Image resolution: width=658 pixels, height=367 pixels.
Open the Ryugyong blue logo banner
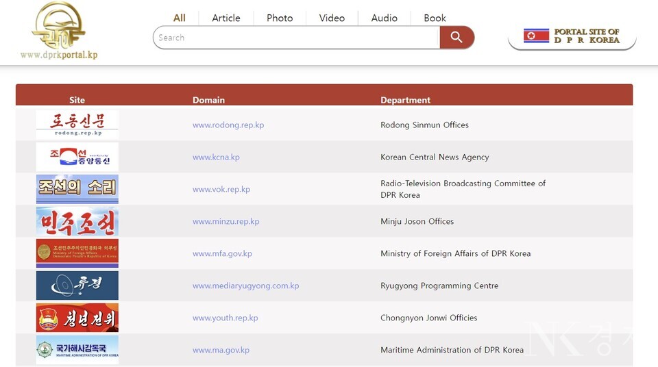coord(77,286)
